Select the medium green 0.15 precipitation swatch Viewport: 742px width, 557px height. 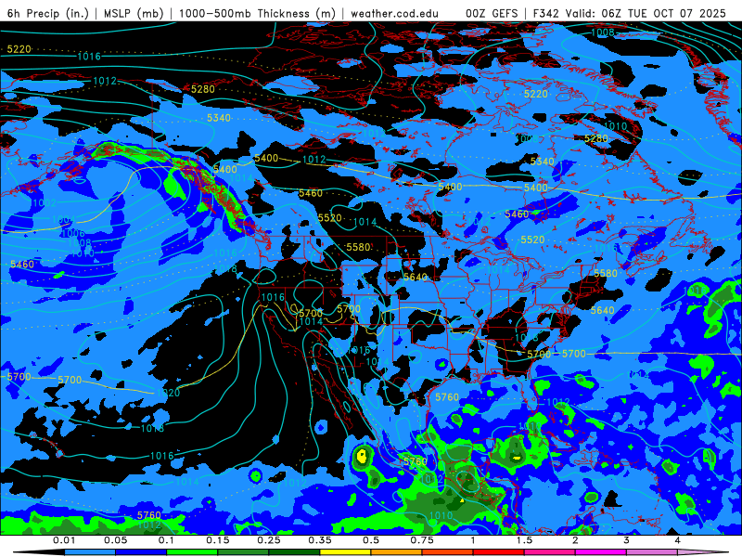tap(243, 552)
